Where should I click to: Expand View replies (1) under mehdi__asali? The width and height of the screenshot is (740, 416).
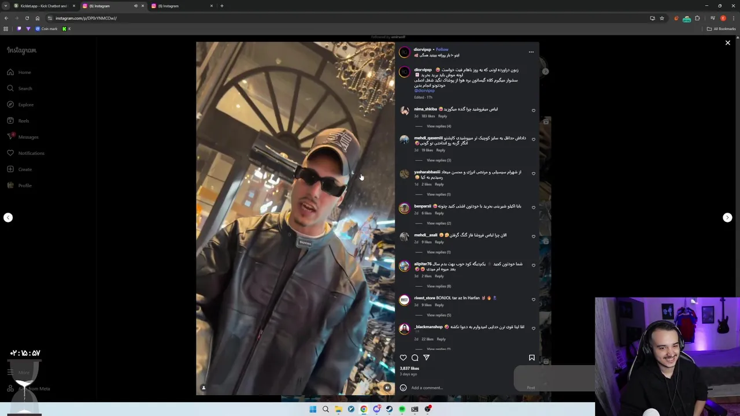click(x=439, y=252)
